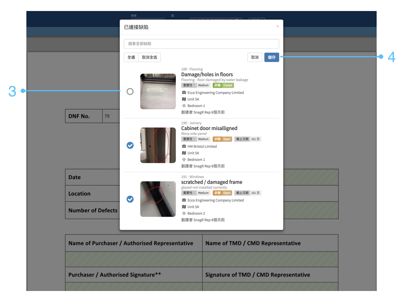Click the 'Warp side panel' description
This screenshot has height=302, width=403.
[x=194, y=134]
